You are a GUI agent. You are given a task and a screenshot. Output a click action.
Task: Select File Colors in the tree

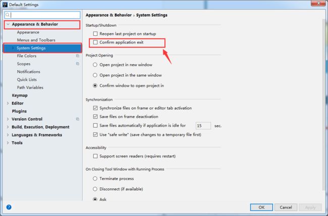coord(27,56)
